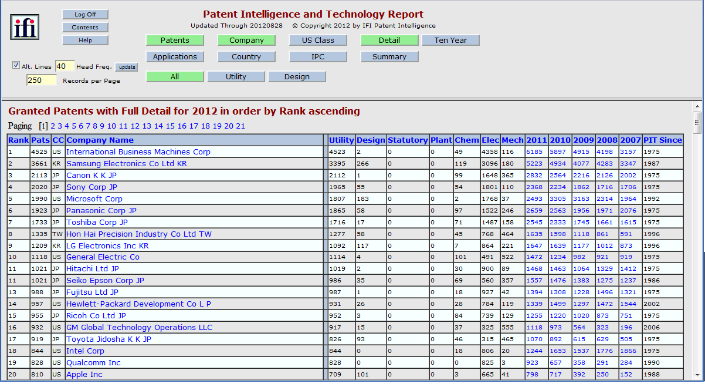Switch to Country view
705x387 pixels.
tap(246, 57)
